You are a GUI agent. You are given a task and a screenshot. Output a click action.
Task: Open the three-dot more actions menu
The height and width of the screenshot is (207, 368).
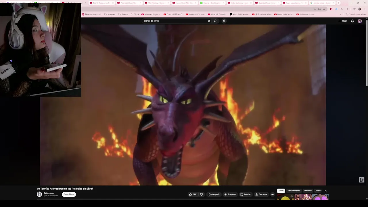point(273,194)
